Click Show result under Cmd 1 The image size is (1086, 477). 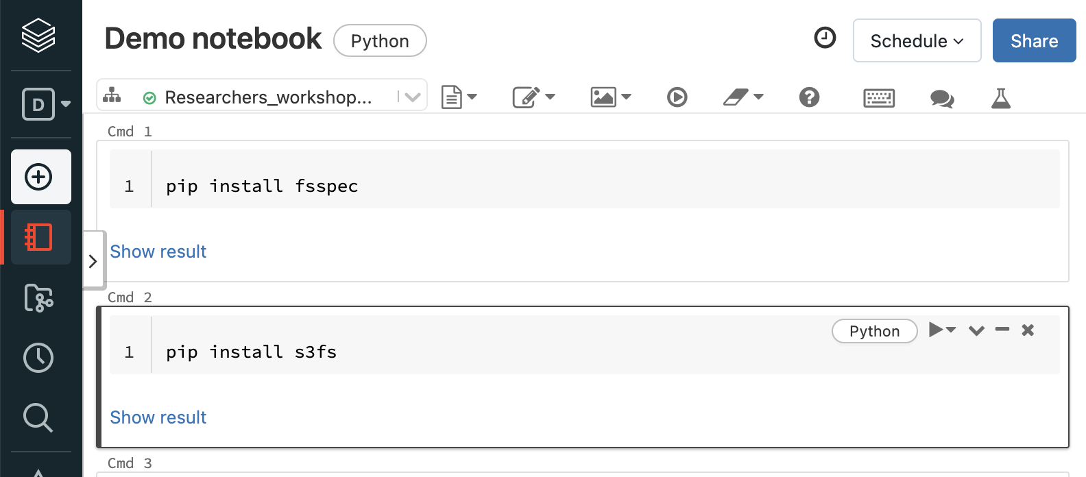pos(158,252)
